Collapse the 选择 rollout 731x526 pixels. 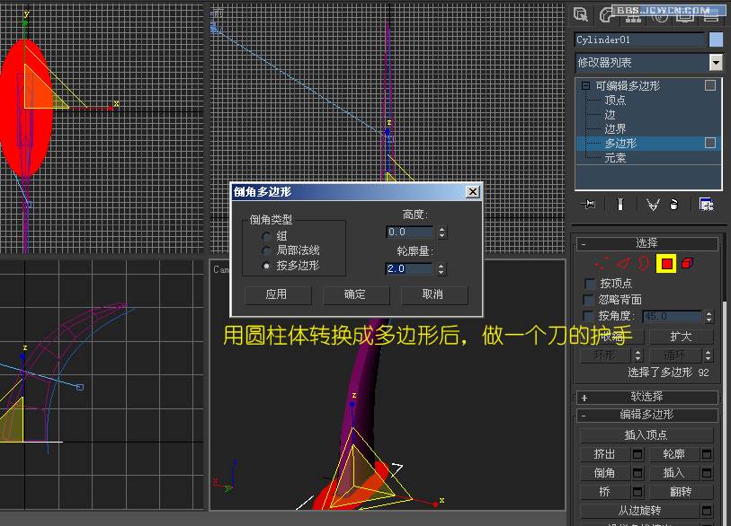tap(584, 243)
